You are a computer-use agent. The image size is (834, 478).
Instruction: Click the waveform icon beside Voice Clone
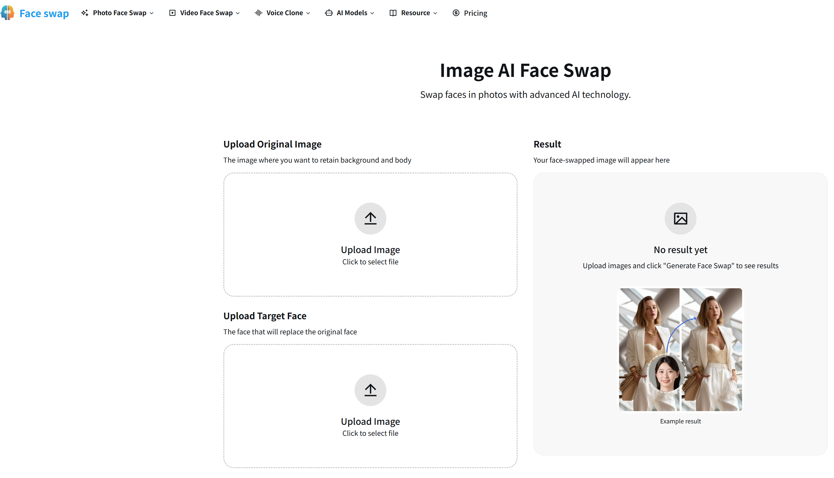(258, 13)
